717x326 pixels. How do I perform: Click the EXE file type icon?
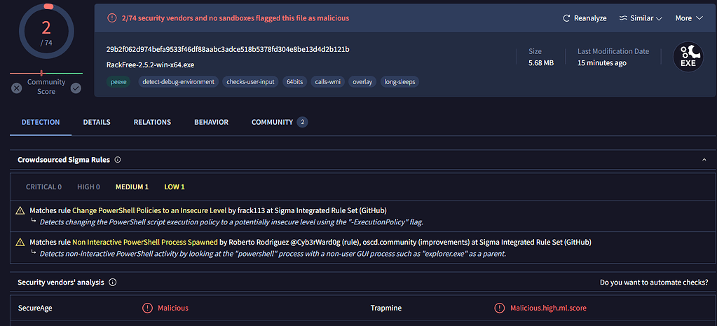tap(688, 57)
